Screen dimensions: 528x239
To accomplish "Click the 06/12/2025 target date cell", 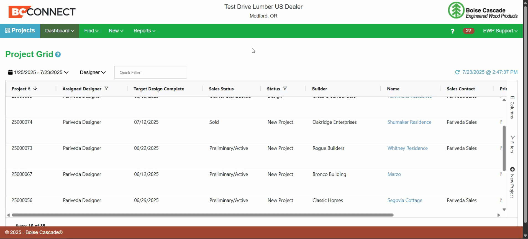I will pos(146,174).
